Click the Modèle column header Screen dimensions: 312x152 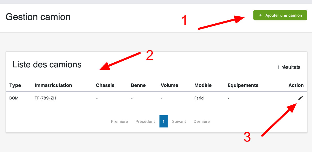[x=203, y=85]
